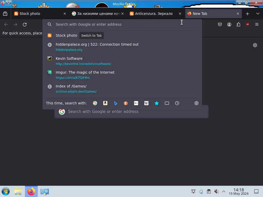The width and height of the screenshot is (263, 197).
Task: Open the Kevin Software suggestion
Action: tap(122, 61)
